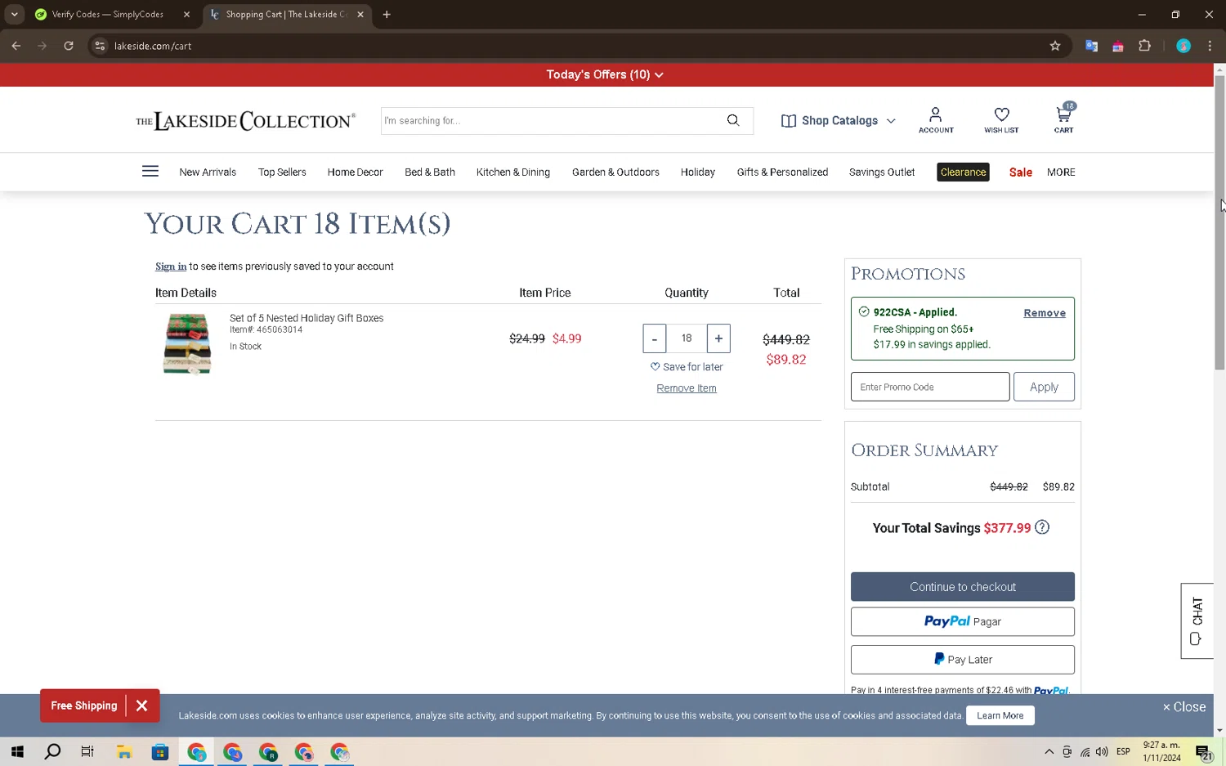This screenshot has height=766, width=1226.
Task: Click the Apply promo button
Action: [x=1044, y=387]
